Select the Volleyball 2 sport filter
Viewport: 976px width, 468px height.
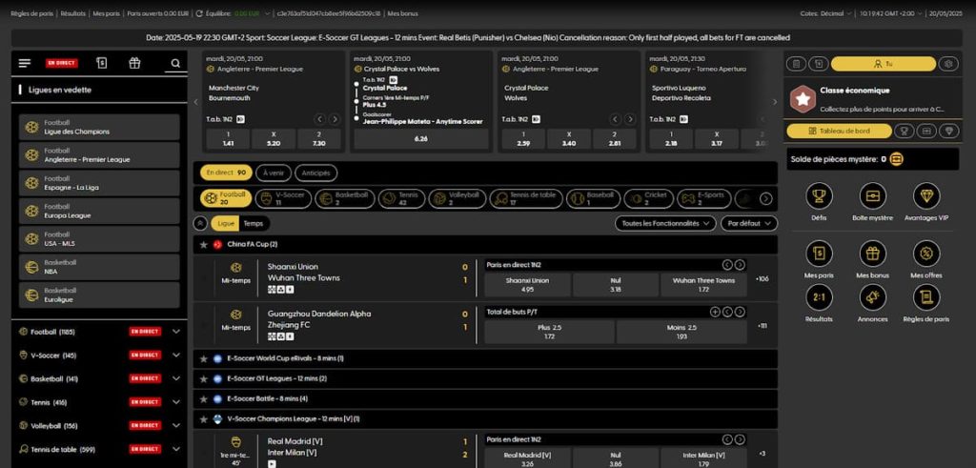[457, 198]
